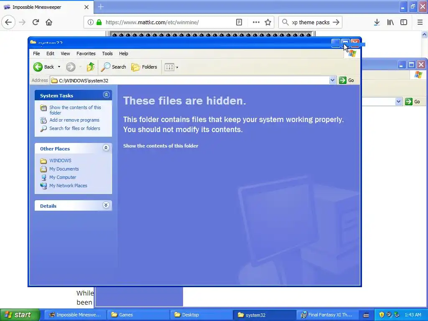Viewport: 428px width, 321px height.
Task: Open page actions three-dot menu
Action: click(x=256, y=22)
